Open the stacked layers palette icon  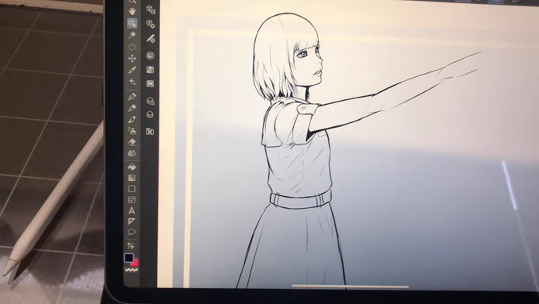151,114
